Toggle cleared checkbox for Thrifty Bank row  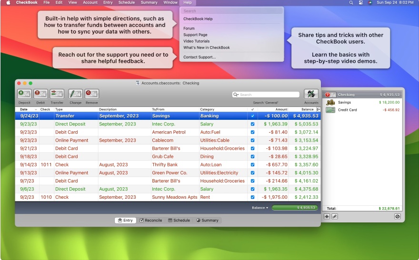(x=252, y=165)
